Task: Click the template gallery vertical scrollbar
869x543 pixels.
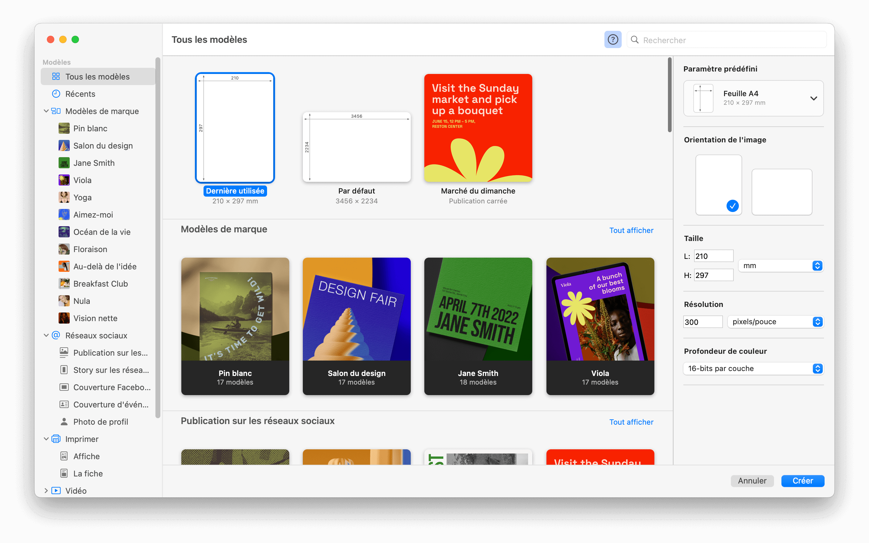Action: click(669, 95)
